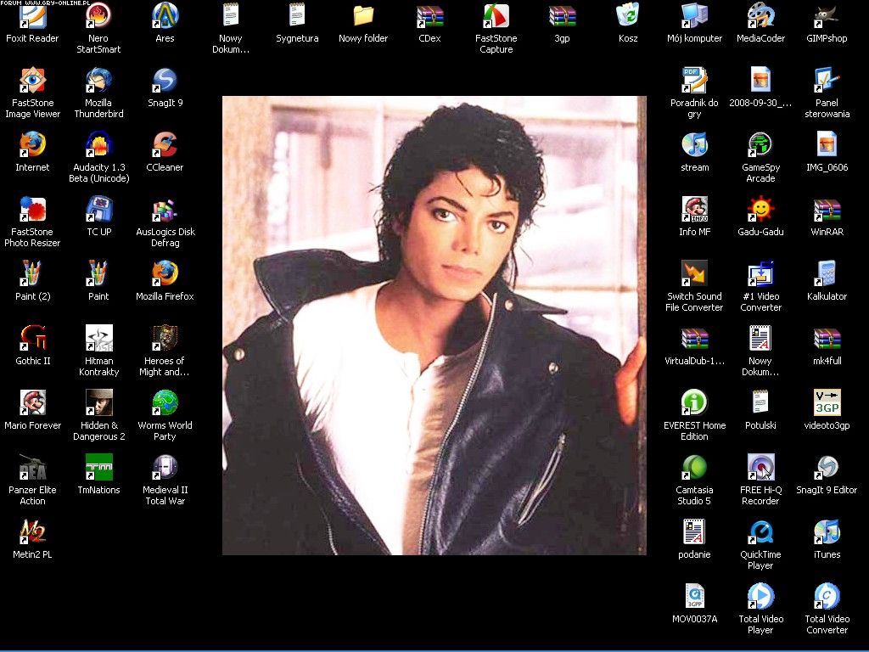Select the IMG_0606 image file
869x652 pixels.
(827, 144)
